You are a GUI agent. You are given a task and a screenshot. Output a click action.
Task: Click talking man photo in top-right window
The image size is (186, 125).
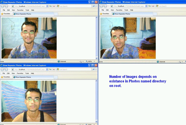click(128, 38)
